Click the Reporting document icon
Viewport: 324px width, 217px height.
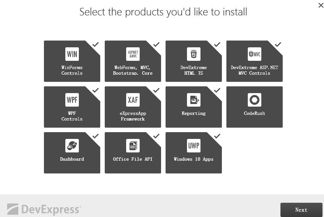[194, 100]
